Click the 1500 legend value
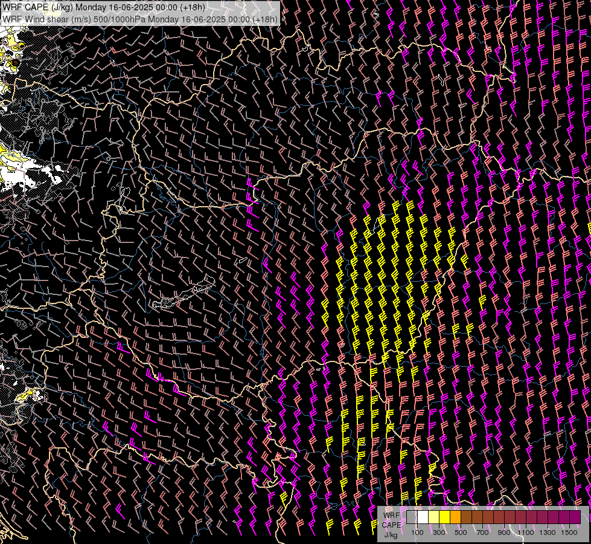The height and width of the screenshot is (544, 591). click(569, 533)
